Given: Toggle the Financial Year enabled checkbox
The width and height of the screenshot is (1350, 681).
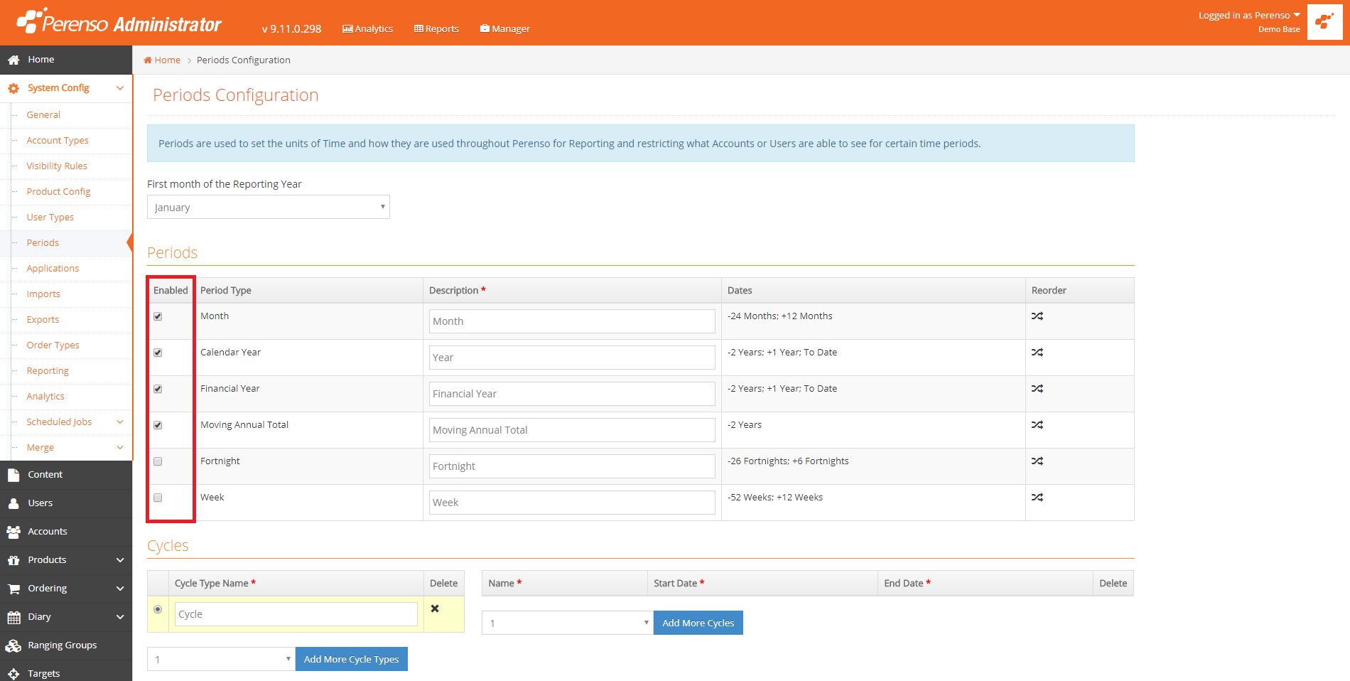Looking at the screenshot, I should [158, 389].
